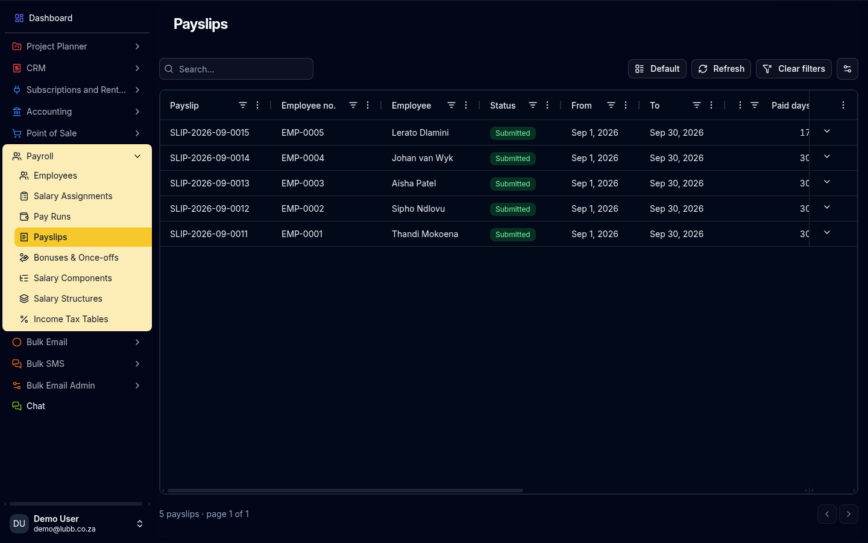Filter the Employee no. column
The image size is (868, 543).
pyautogui.click(x=353, y=105)
